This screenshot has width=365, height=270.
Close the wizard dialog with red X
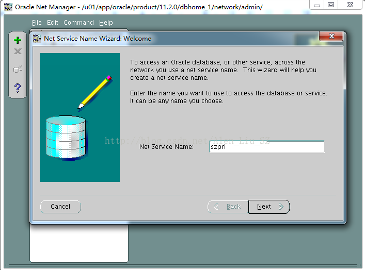331,36
